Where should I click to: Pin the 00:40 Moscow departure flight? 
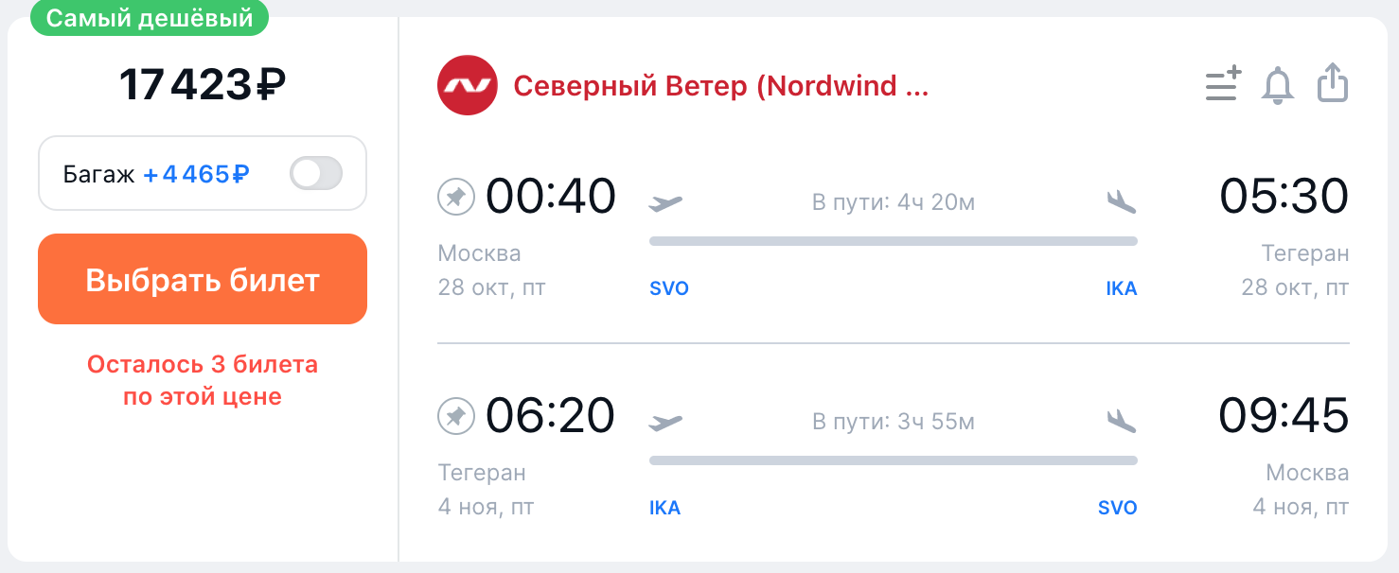(455, 198)
